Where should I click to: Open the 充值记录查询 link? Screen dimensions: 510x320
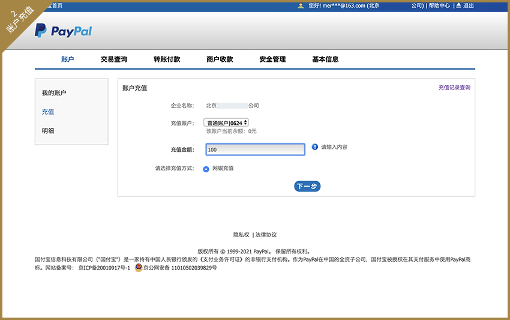point(454,87)
